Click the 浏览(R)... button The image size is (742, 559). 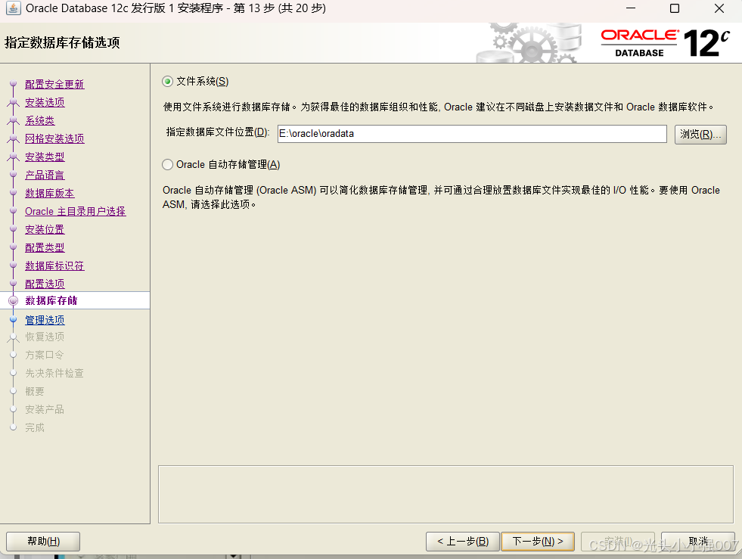tap(700, 135)
